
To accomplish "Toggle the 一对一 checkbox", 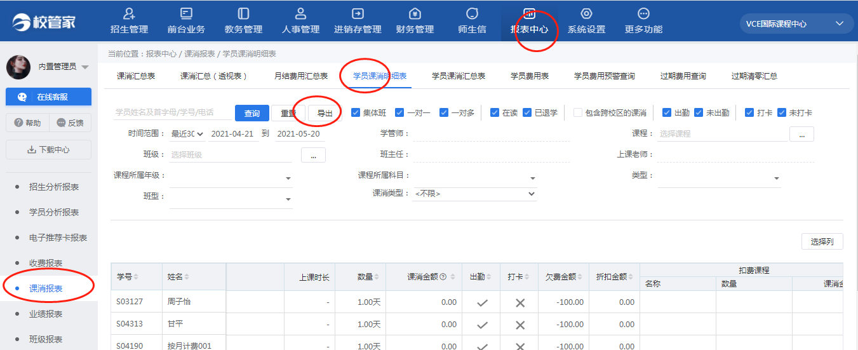I will (399, 112).
